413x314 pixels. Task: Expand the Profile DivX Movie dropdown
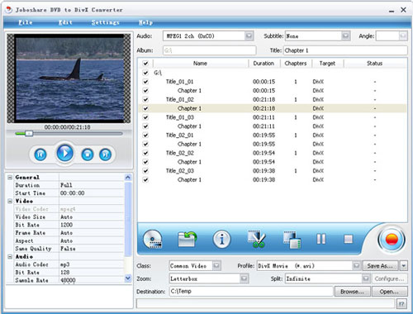(x=357, y=266)
